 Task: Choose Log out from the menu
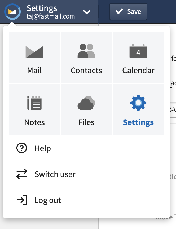tap(86, 200)
